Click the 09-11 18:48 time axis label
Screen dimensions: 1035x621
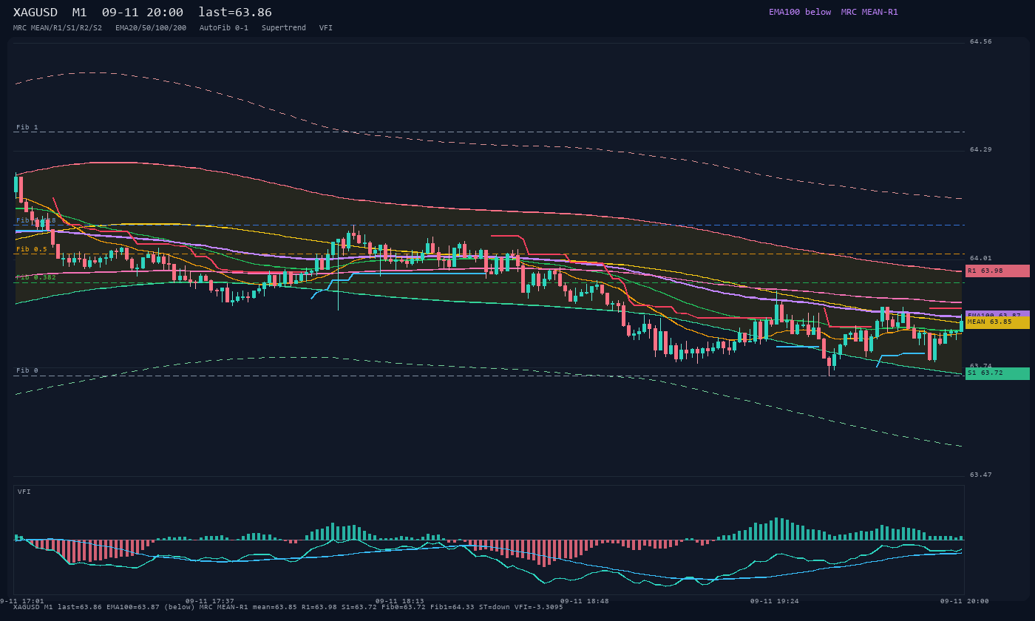[585, 601]
